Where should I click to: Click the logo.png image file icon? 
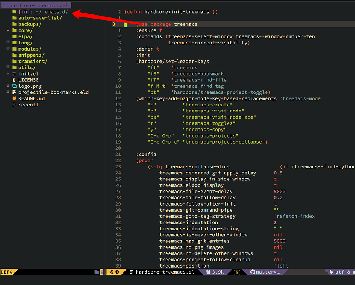(x=14, y=86)
